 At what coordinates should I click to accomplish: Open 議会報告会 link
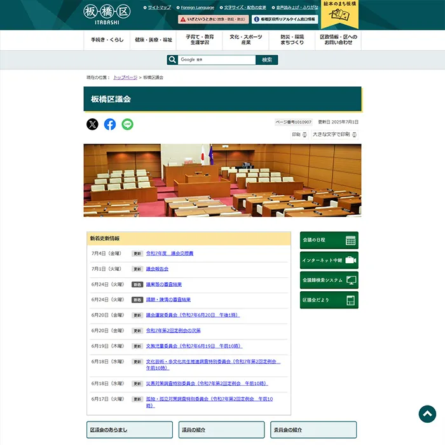pos(157,269)
